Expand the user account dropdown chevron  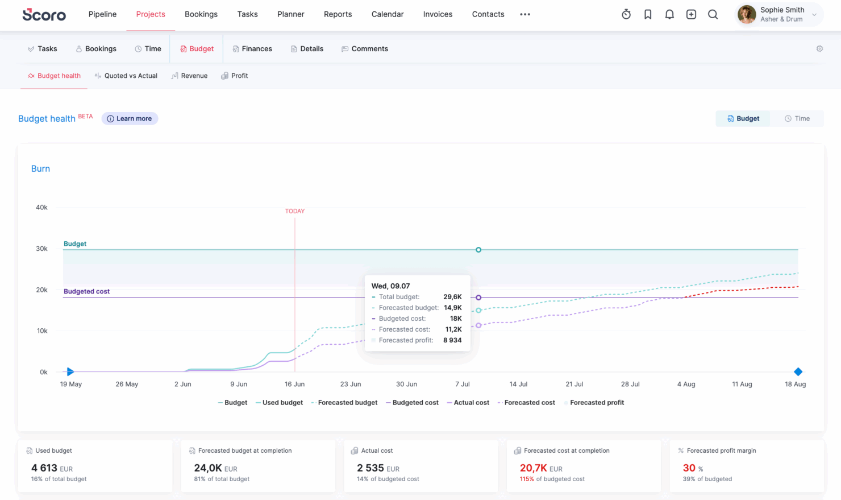click(814, 15)
